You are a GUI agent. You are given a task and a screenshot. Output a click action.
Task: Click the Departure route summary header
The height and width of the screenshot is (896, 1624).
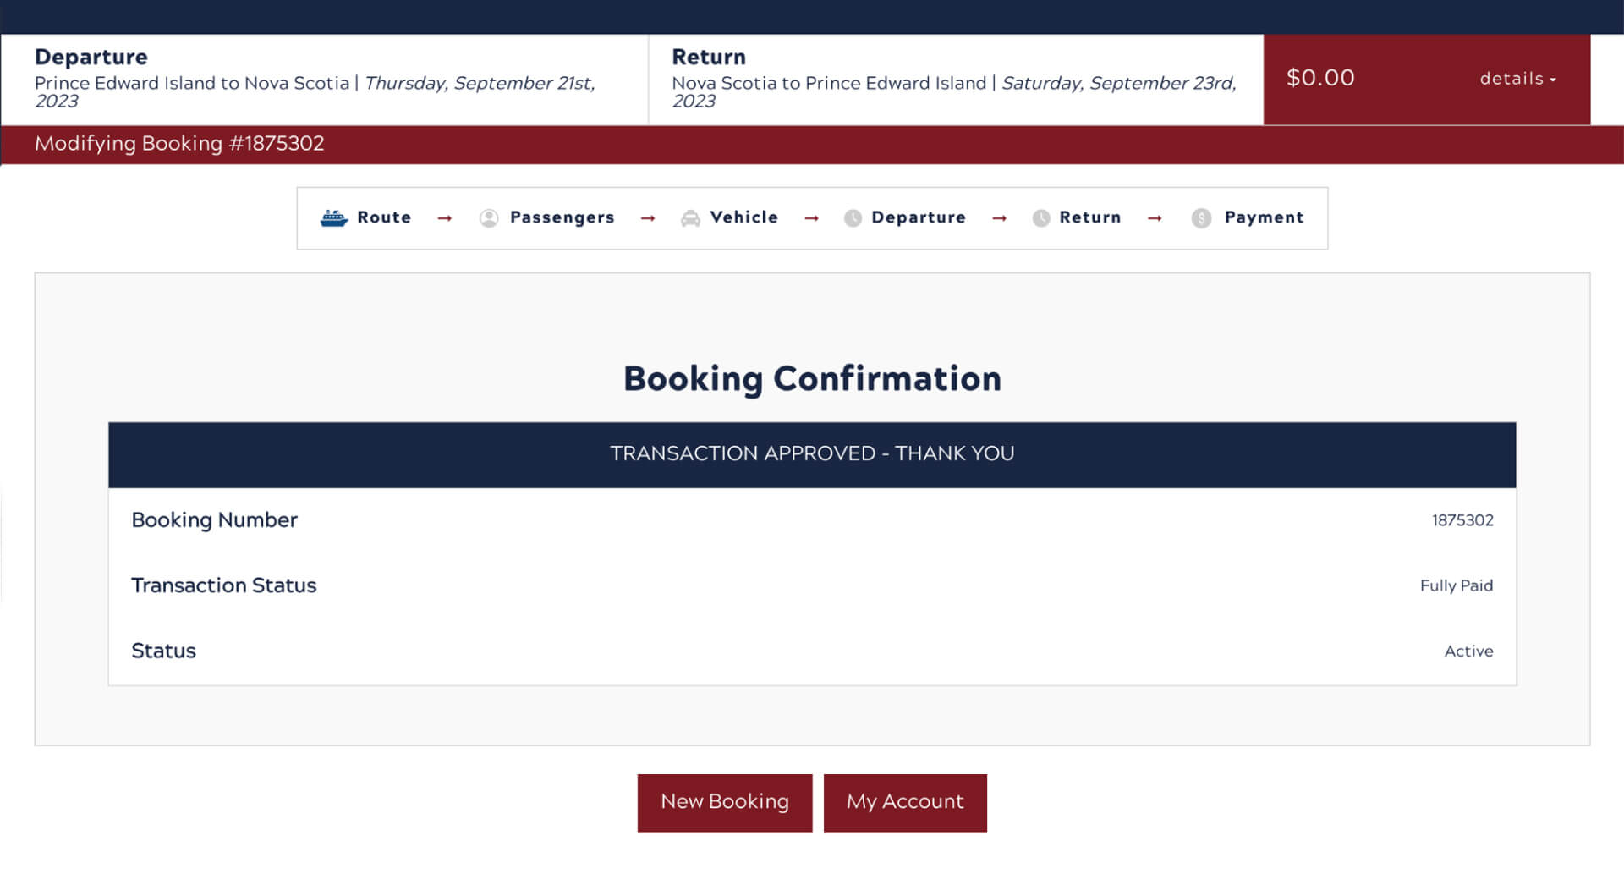[91, 57]
